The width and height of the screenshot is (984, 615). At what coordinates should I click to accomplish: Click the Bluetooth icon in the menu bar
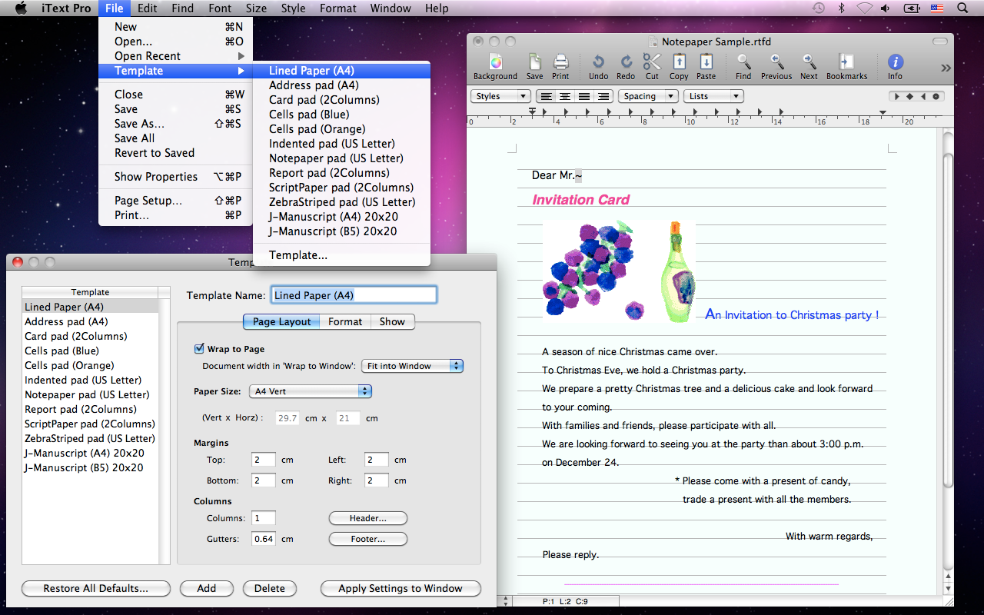click(842, 8)
